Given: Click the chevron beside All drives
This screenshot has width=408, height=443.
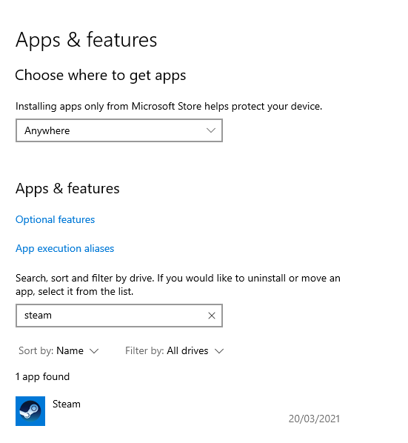Looking at the screenshot, I should coord(219,351).
